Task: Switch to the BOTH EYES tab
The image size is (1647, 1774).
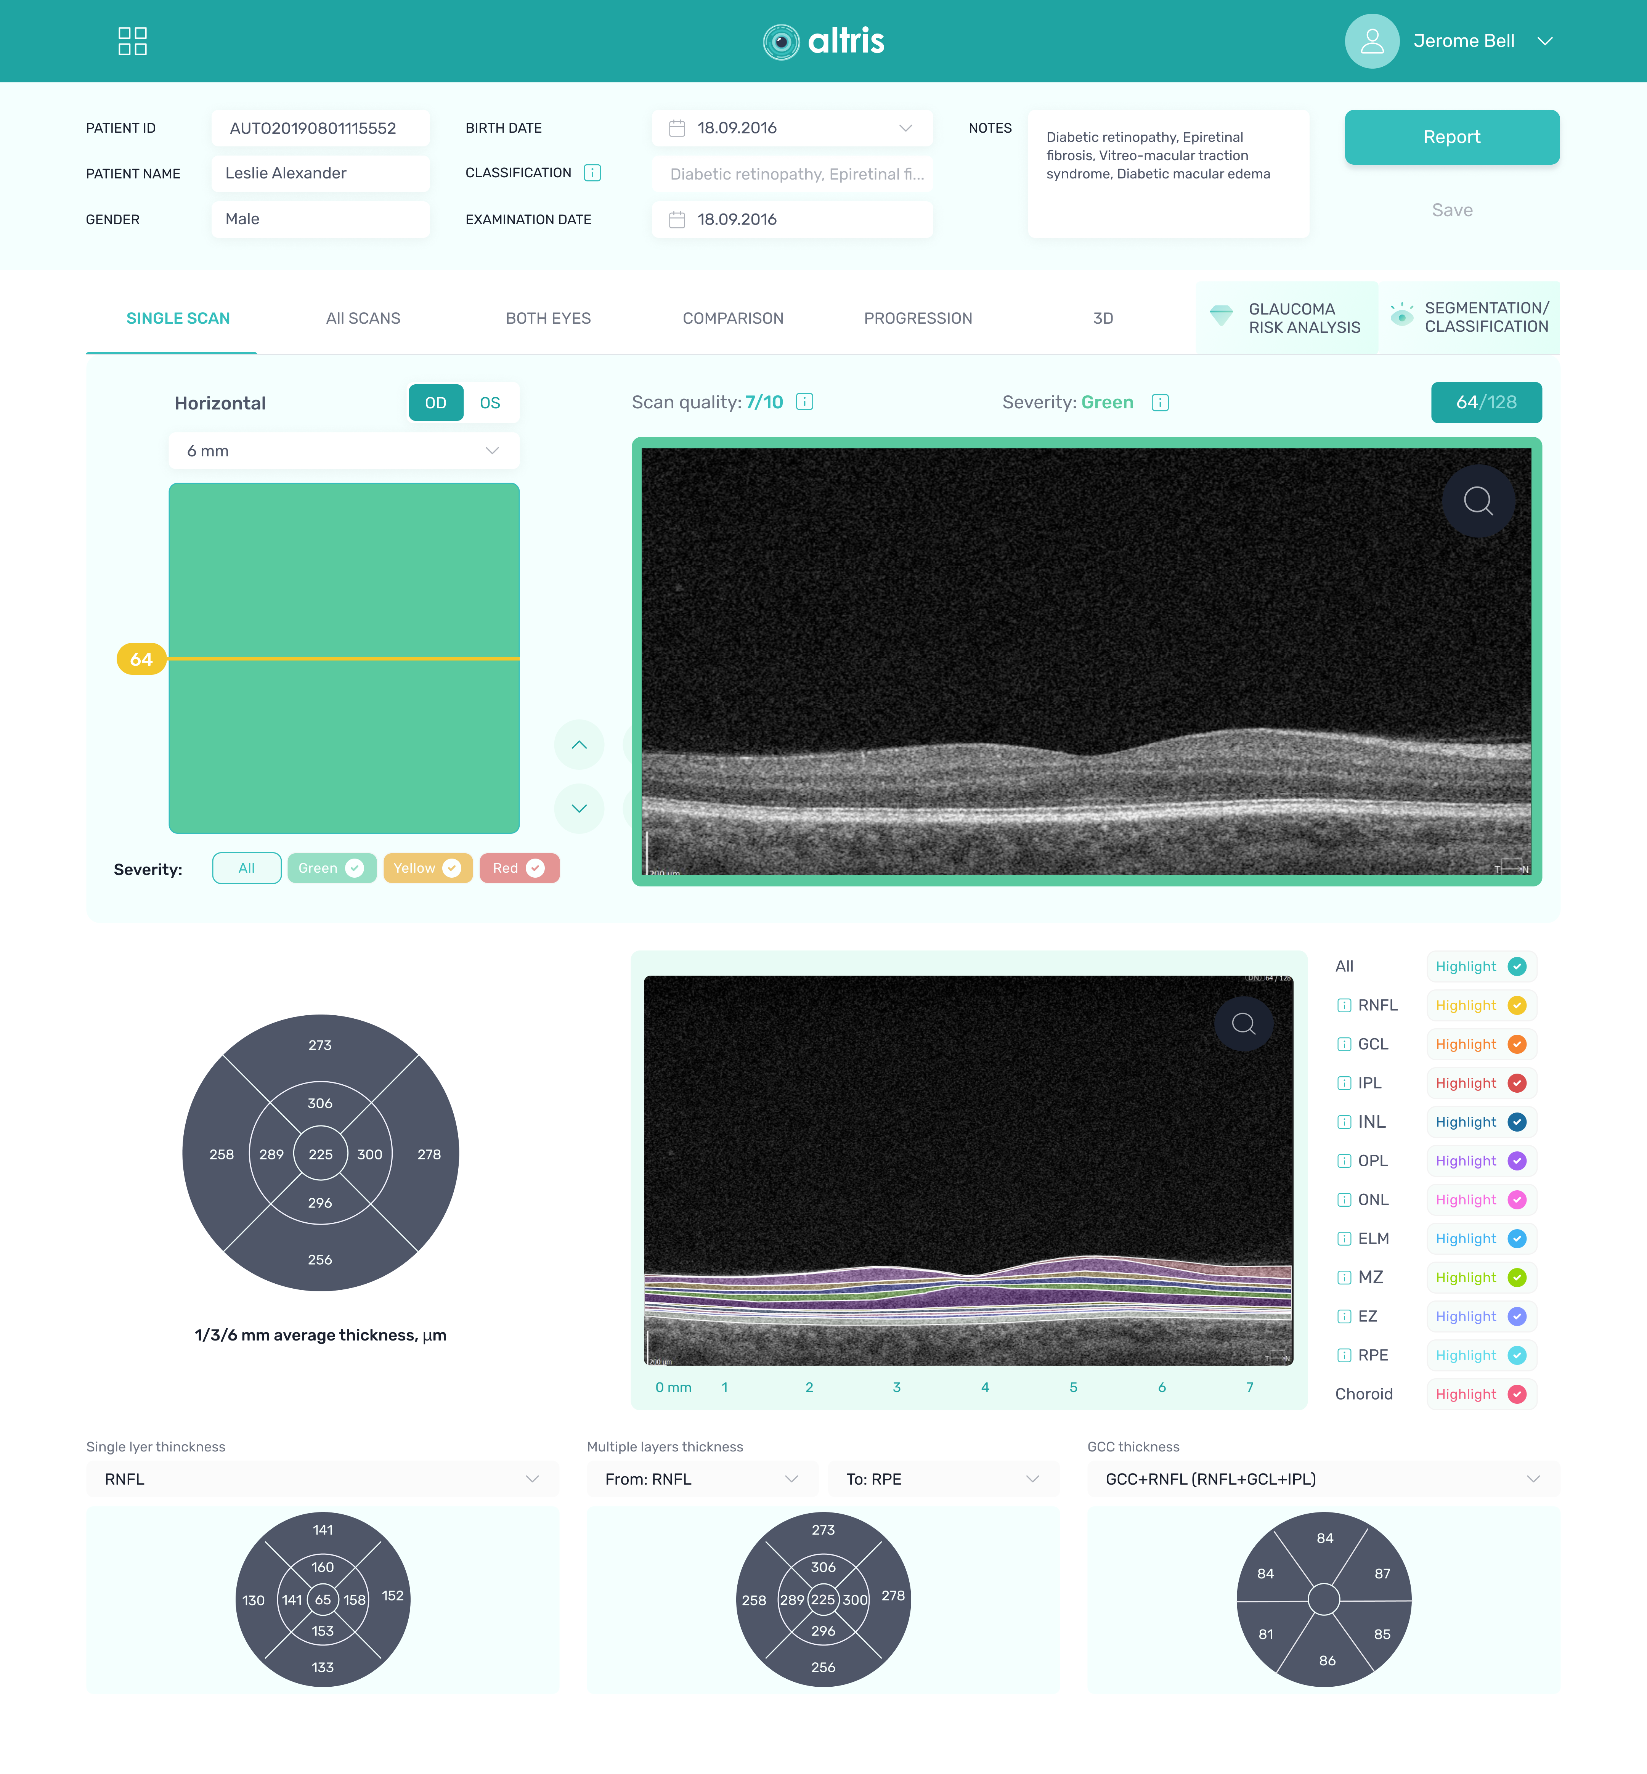Action: tap(548, 318)
